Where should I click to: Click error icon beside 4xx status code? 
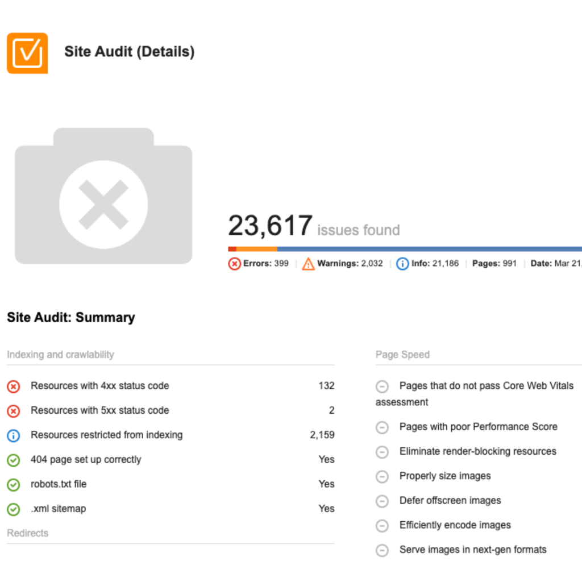click(x=14, y=386)
